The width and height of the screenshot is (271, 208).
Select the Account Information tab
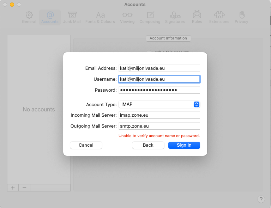(168, 38)
